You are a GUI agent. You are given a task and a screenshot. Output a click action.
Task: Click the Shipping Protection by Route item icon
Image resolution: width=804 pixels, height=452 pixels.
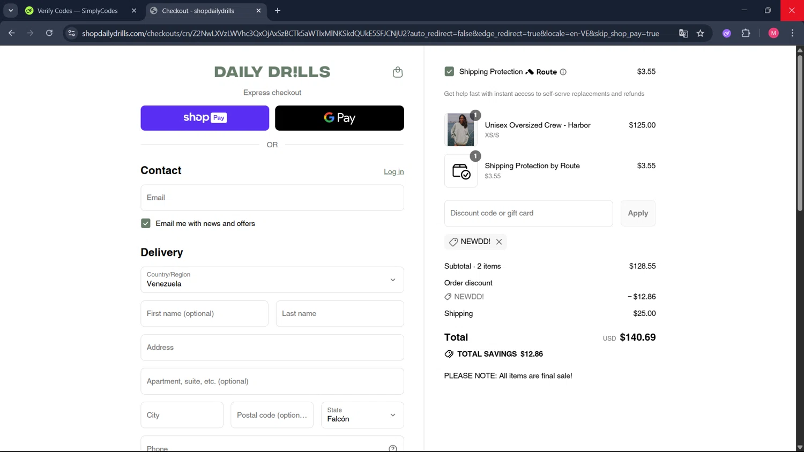point(461,171)
